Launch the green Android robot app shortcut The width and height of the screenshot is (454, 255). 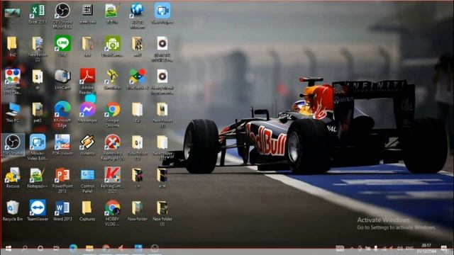(x=112, y=45)
